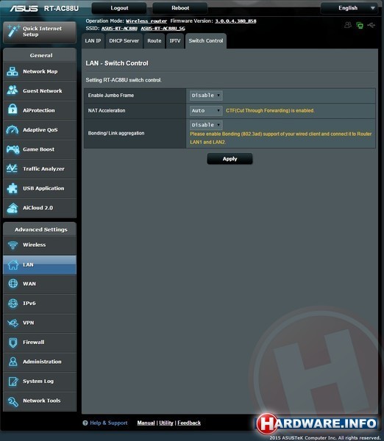Open the Traffic Analyzer graph icon
Viewport: 384px width, 441px height.
12,168
